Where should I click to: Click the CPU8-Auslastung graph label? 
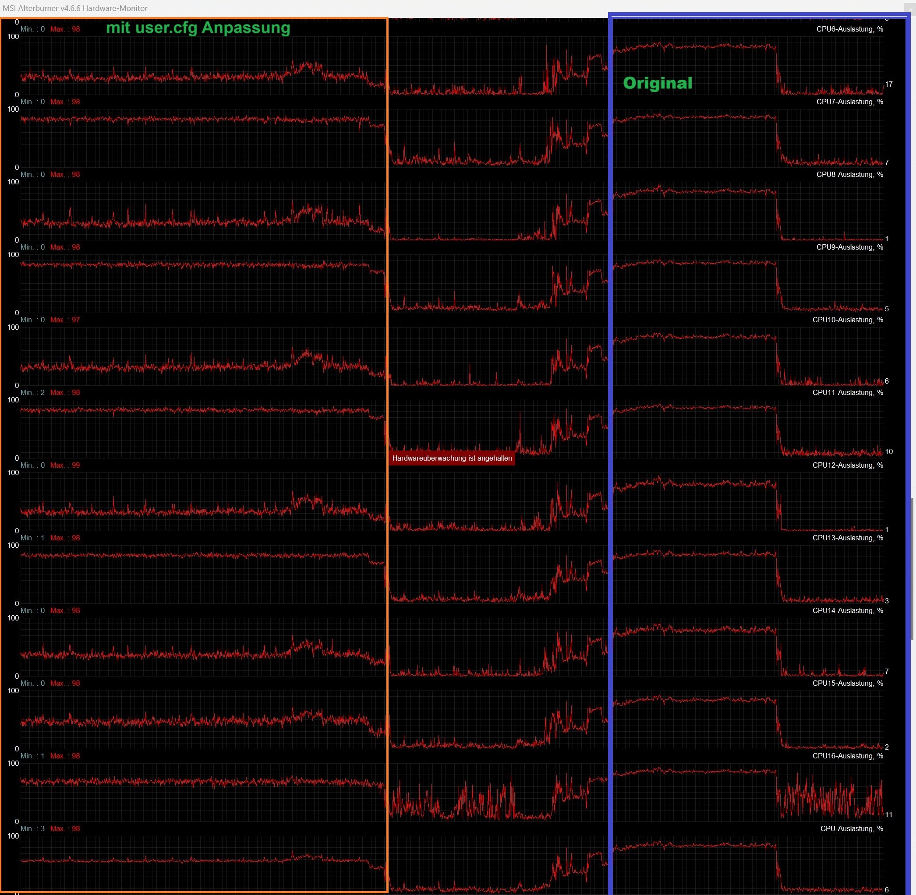(x=849, y=174)
